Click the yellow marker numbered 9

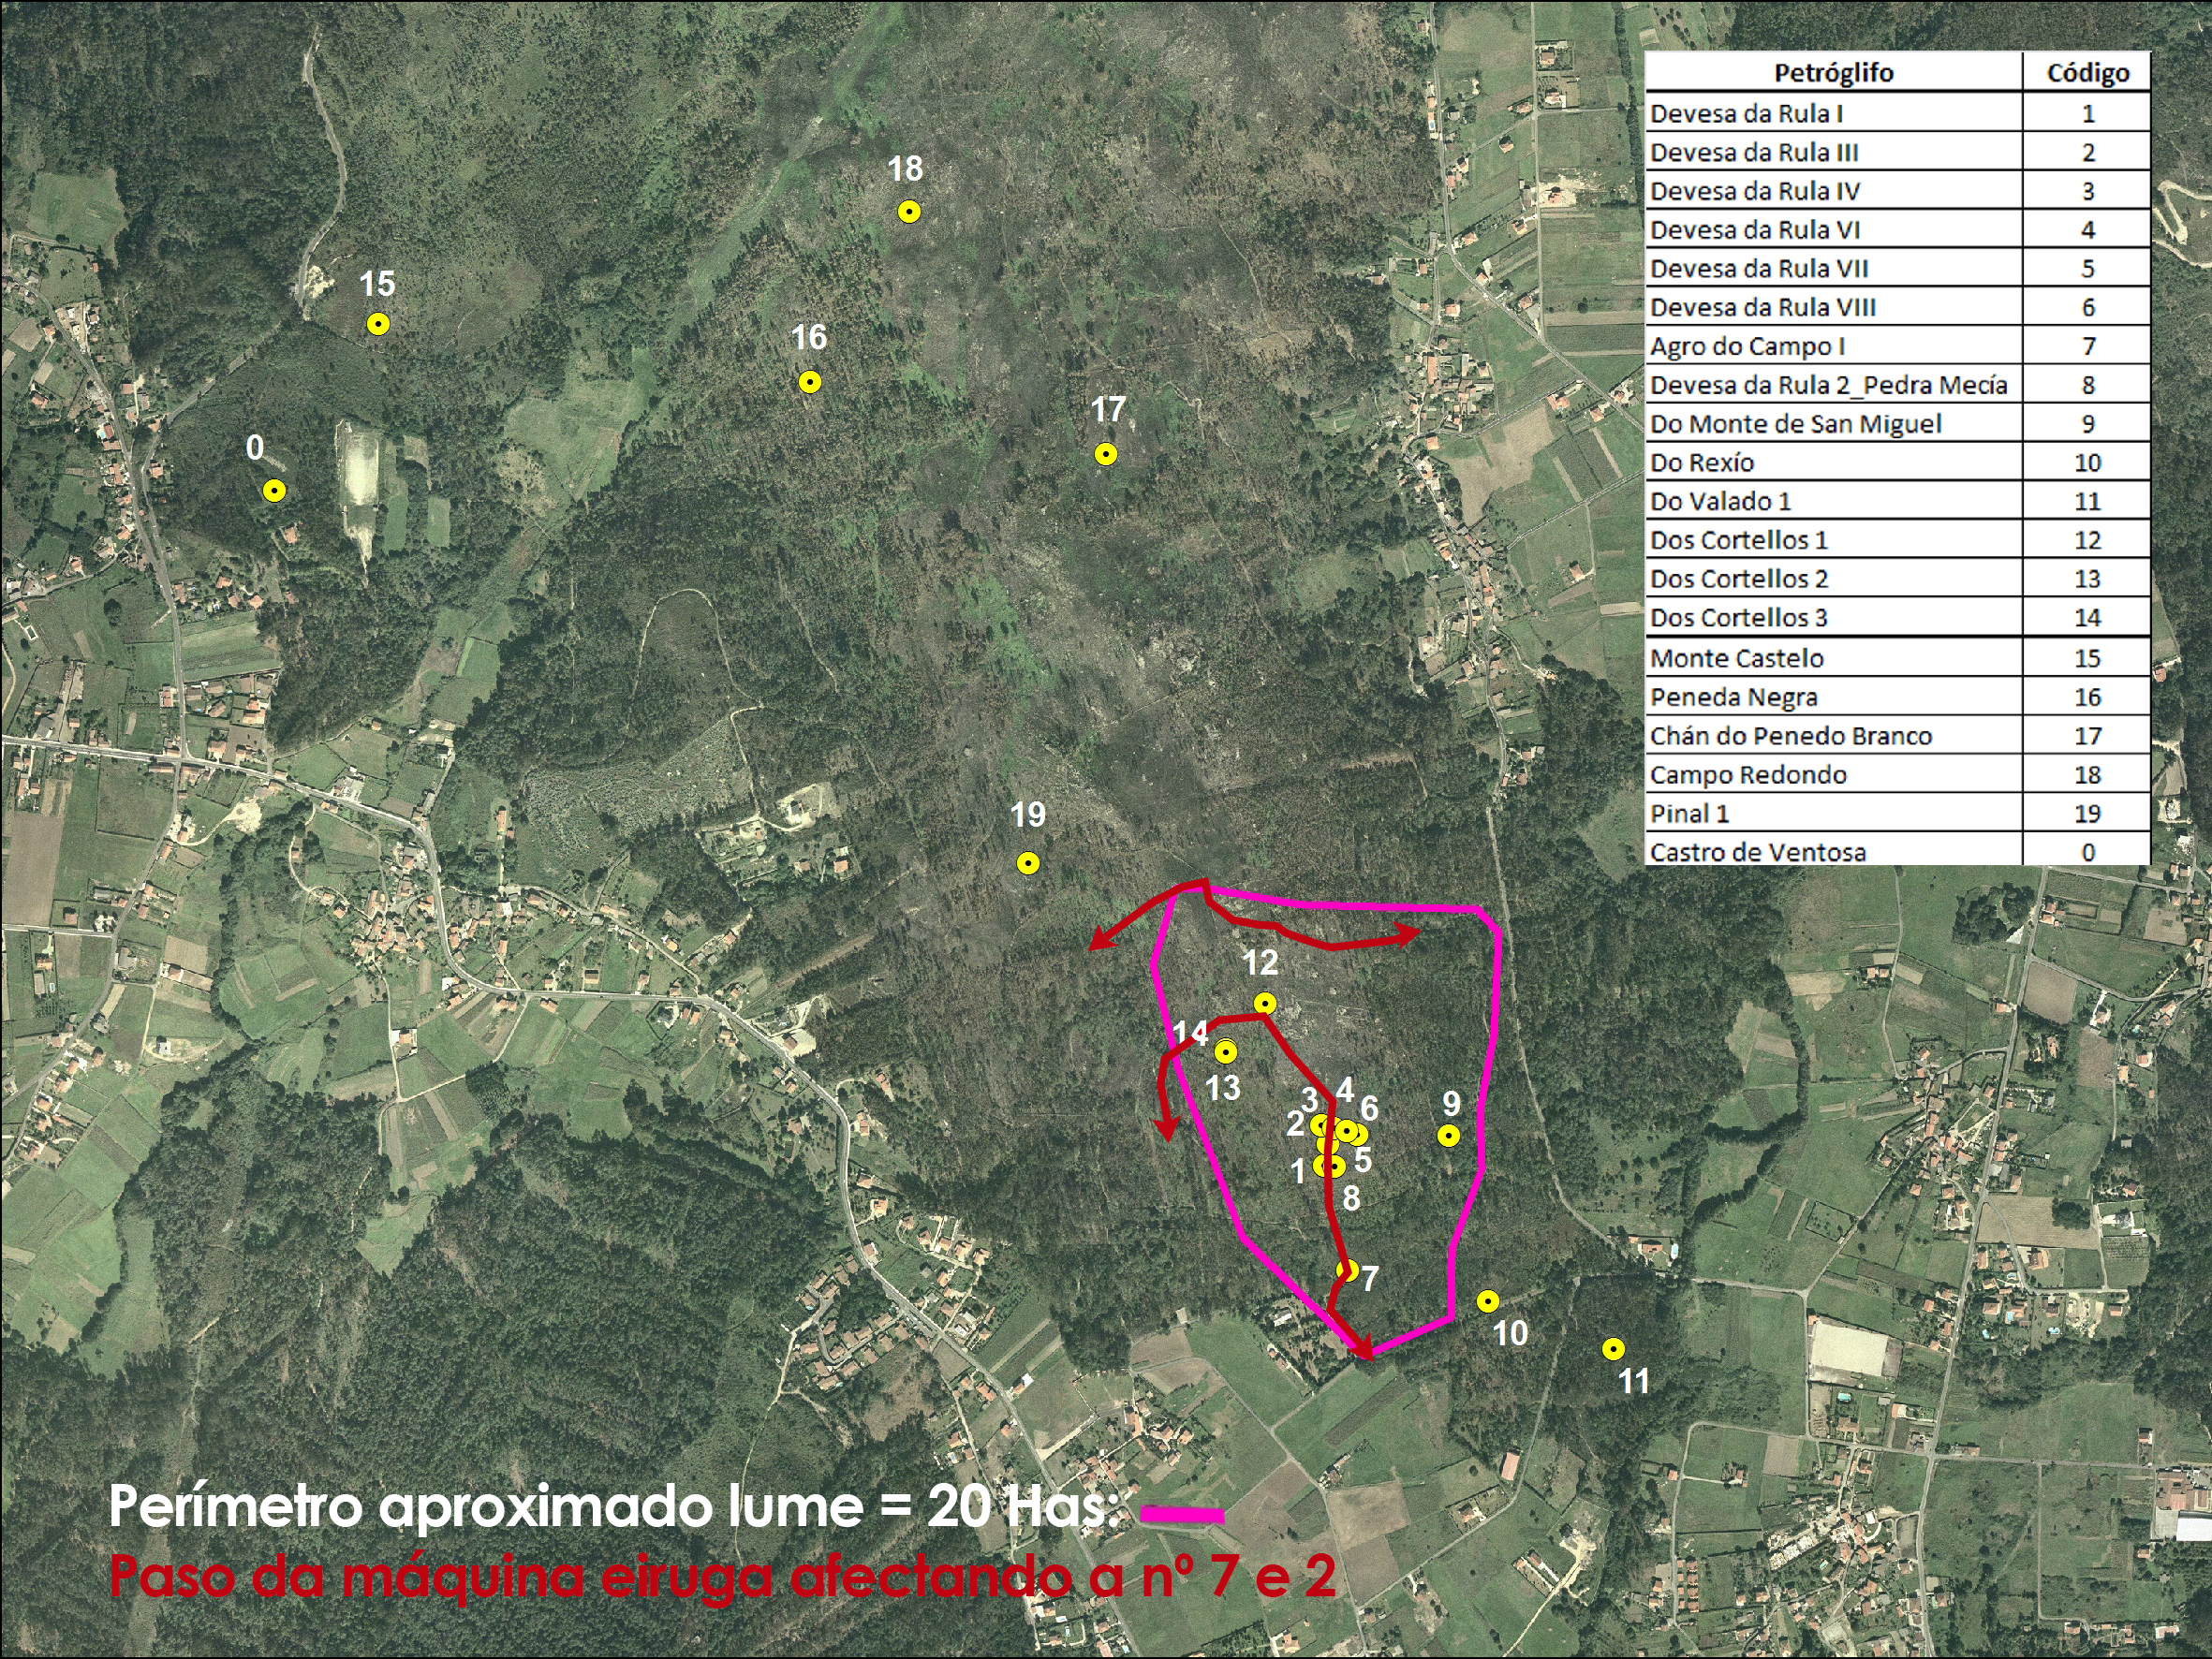point(1448,1136)
